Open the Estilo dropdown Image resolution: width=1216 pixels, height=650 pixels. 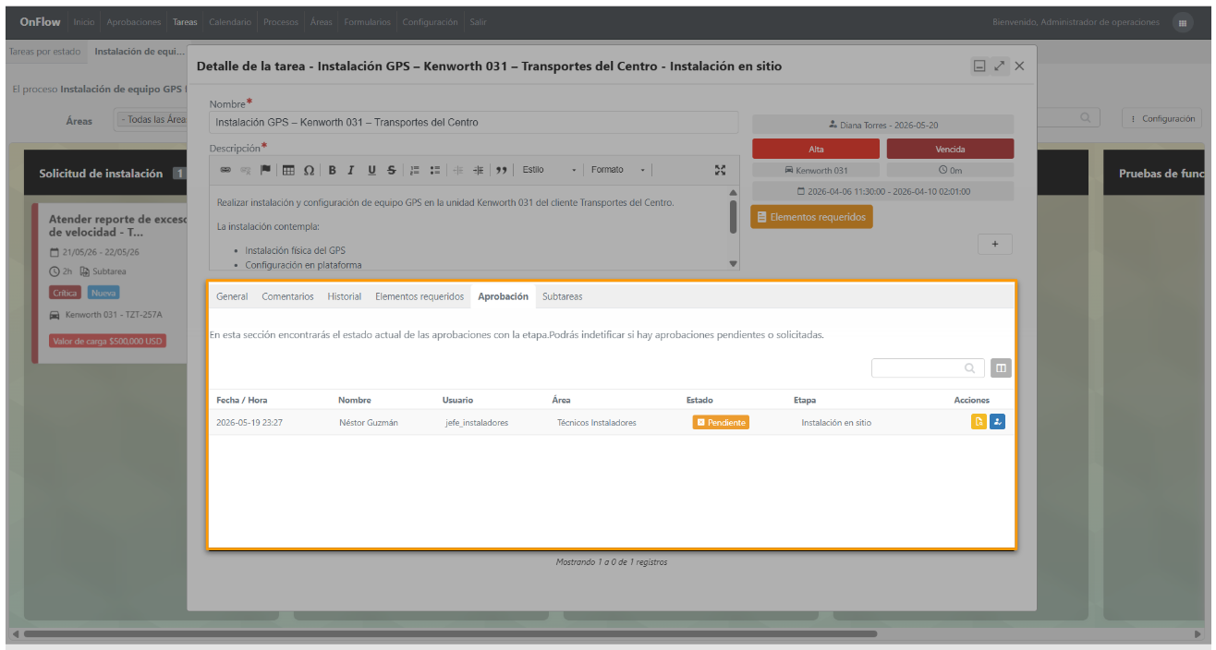click(549, 170)
